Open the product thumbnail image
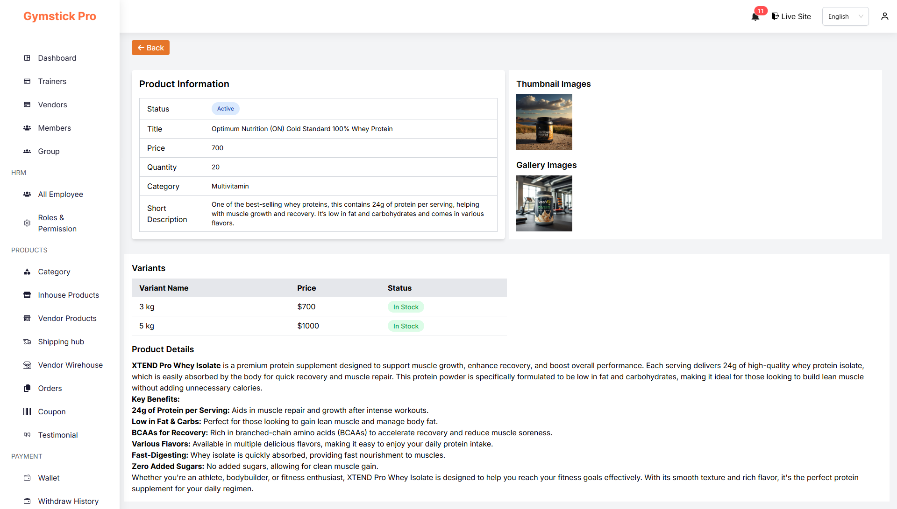 544,122
